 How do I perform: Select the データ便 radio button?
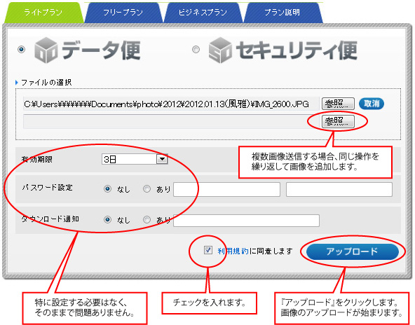(22, 49)
